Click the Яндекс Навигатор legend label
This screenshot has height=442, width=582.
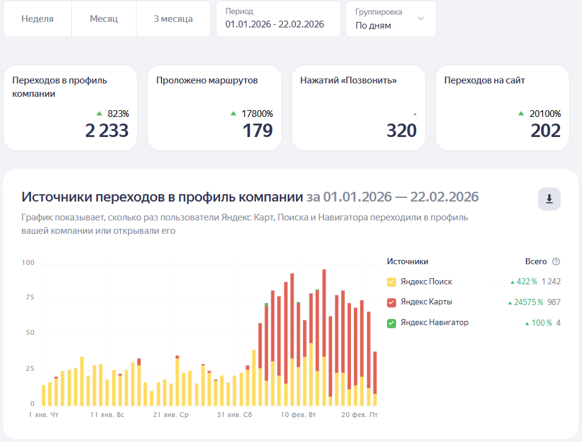[435, 323]
